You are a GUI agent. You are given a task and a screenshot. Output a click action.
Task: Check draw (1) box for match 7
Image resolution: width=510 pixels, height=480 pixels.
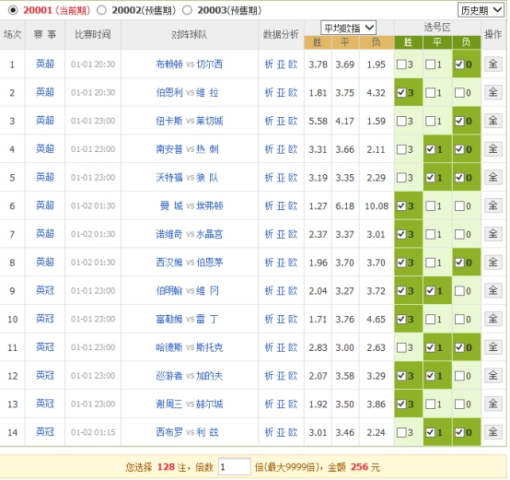(x=430, y=234)
